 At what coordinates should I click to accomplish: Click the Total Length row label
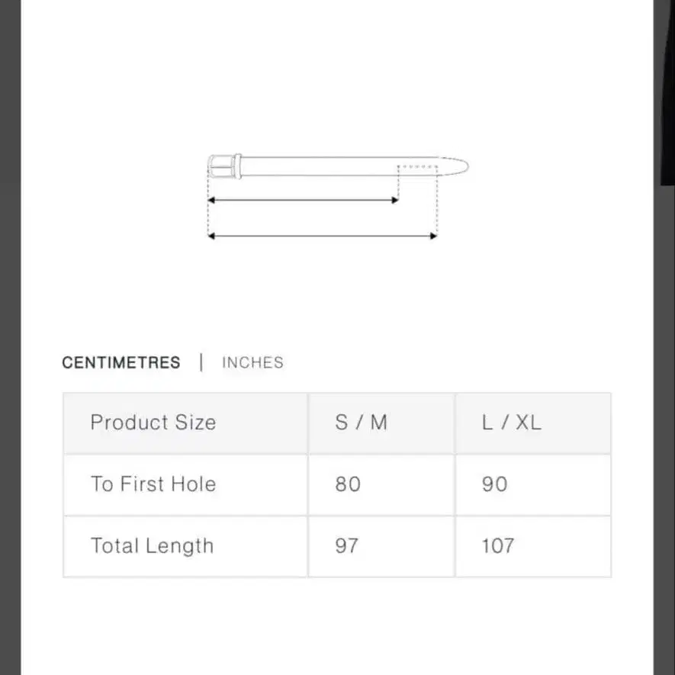pyautogui.click(x=152, y=546)
